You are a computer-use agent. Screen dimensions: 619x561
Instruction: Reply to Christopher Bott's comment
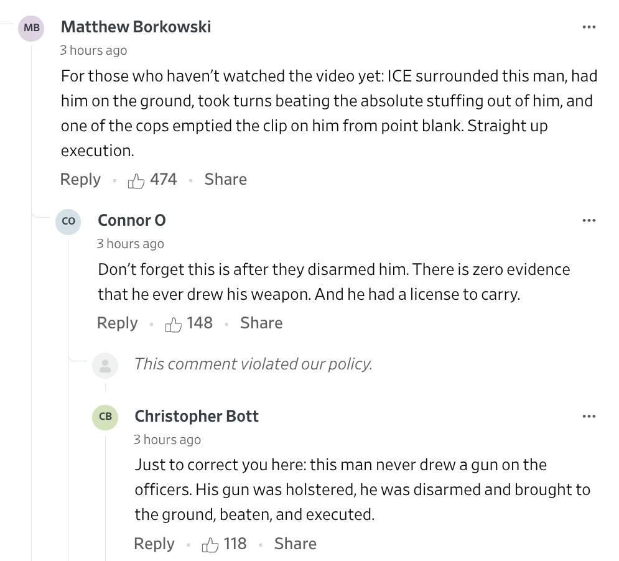[154, 544]
